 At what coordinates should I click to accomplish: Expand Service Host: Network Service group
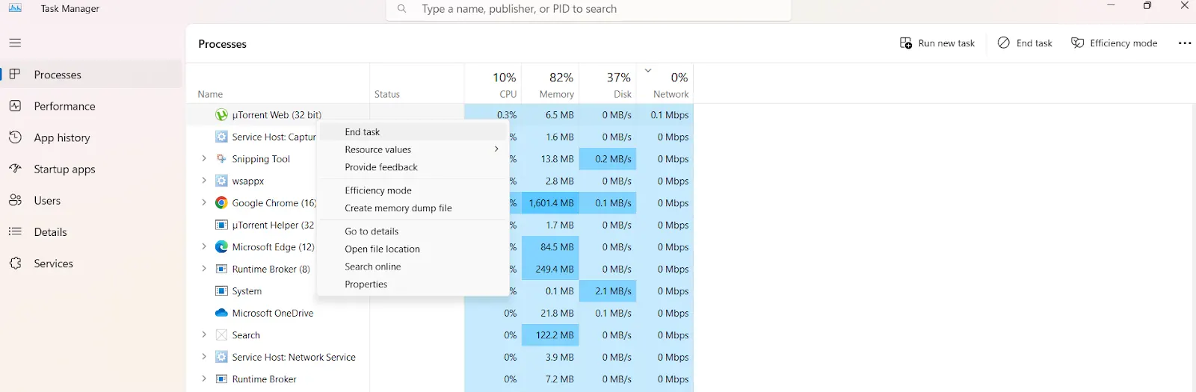pos(203,357)
